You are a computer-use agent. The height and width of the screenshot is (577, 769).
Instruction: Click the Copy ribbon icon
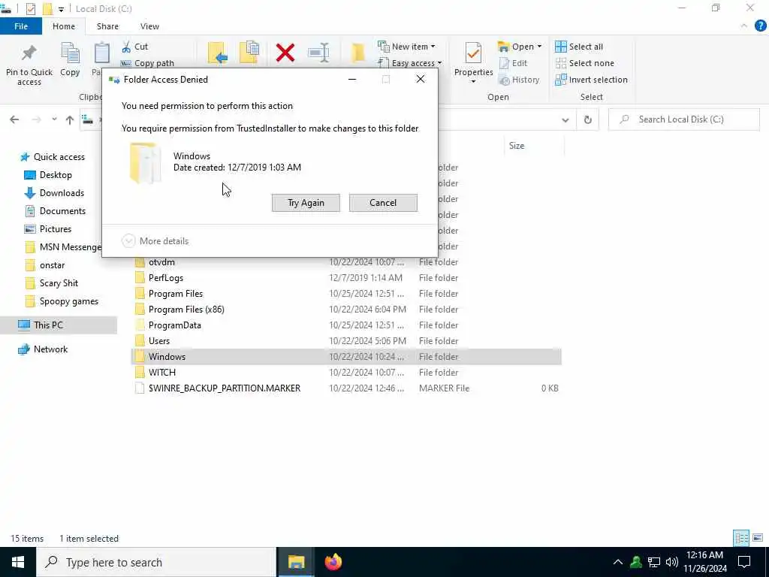70,53
